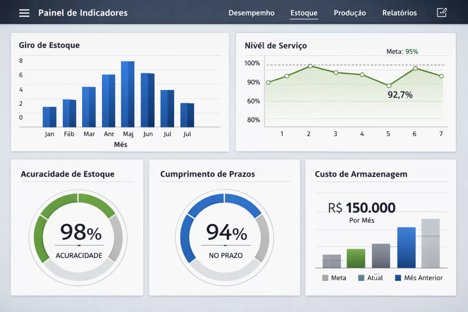Open the Relatórios tab
Screen dimensions: 468x312
[x=399, y=13]
